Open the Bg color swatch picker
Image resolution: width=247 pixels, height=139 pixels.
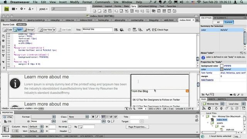pyautogui.click(x=80, y=127)
